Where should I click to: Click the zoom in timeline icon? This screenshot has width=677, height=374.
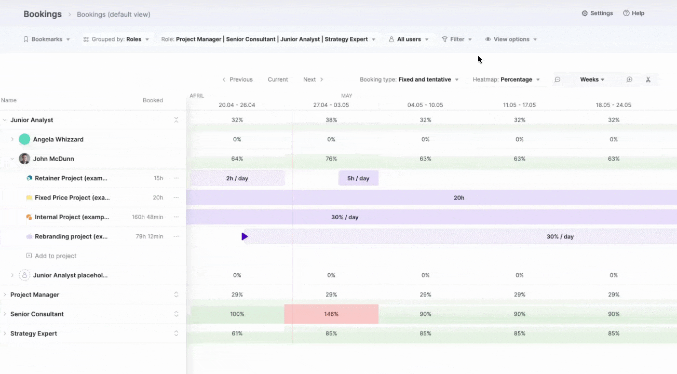coord(629,79)
